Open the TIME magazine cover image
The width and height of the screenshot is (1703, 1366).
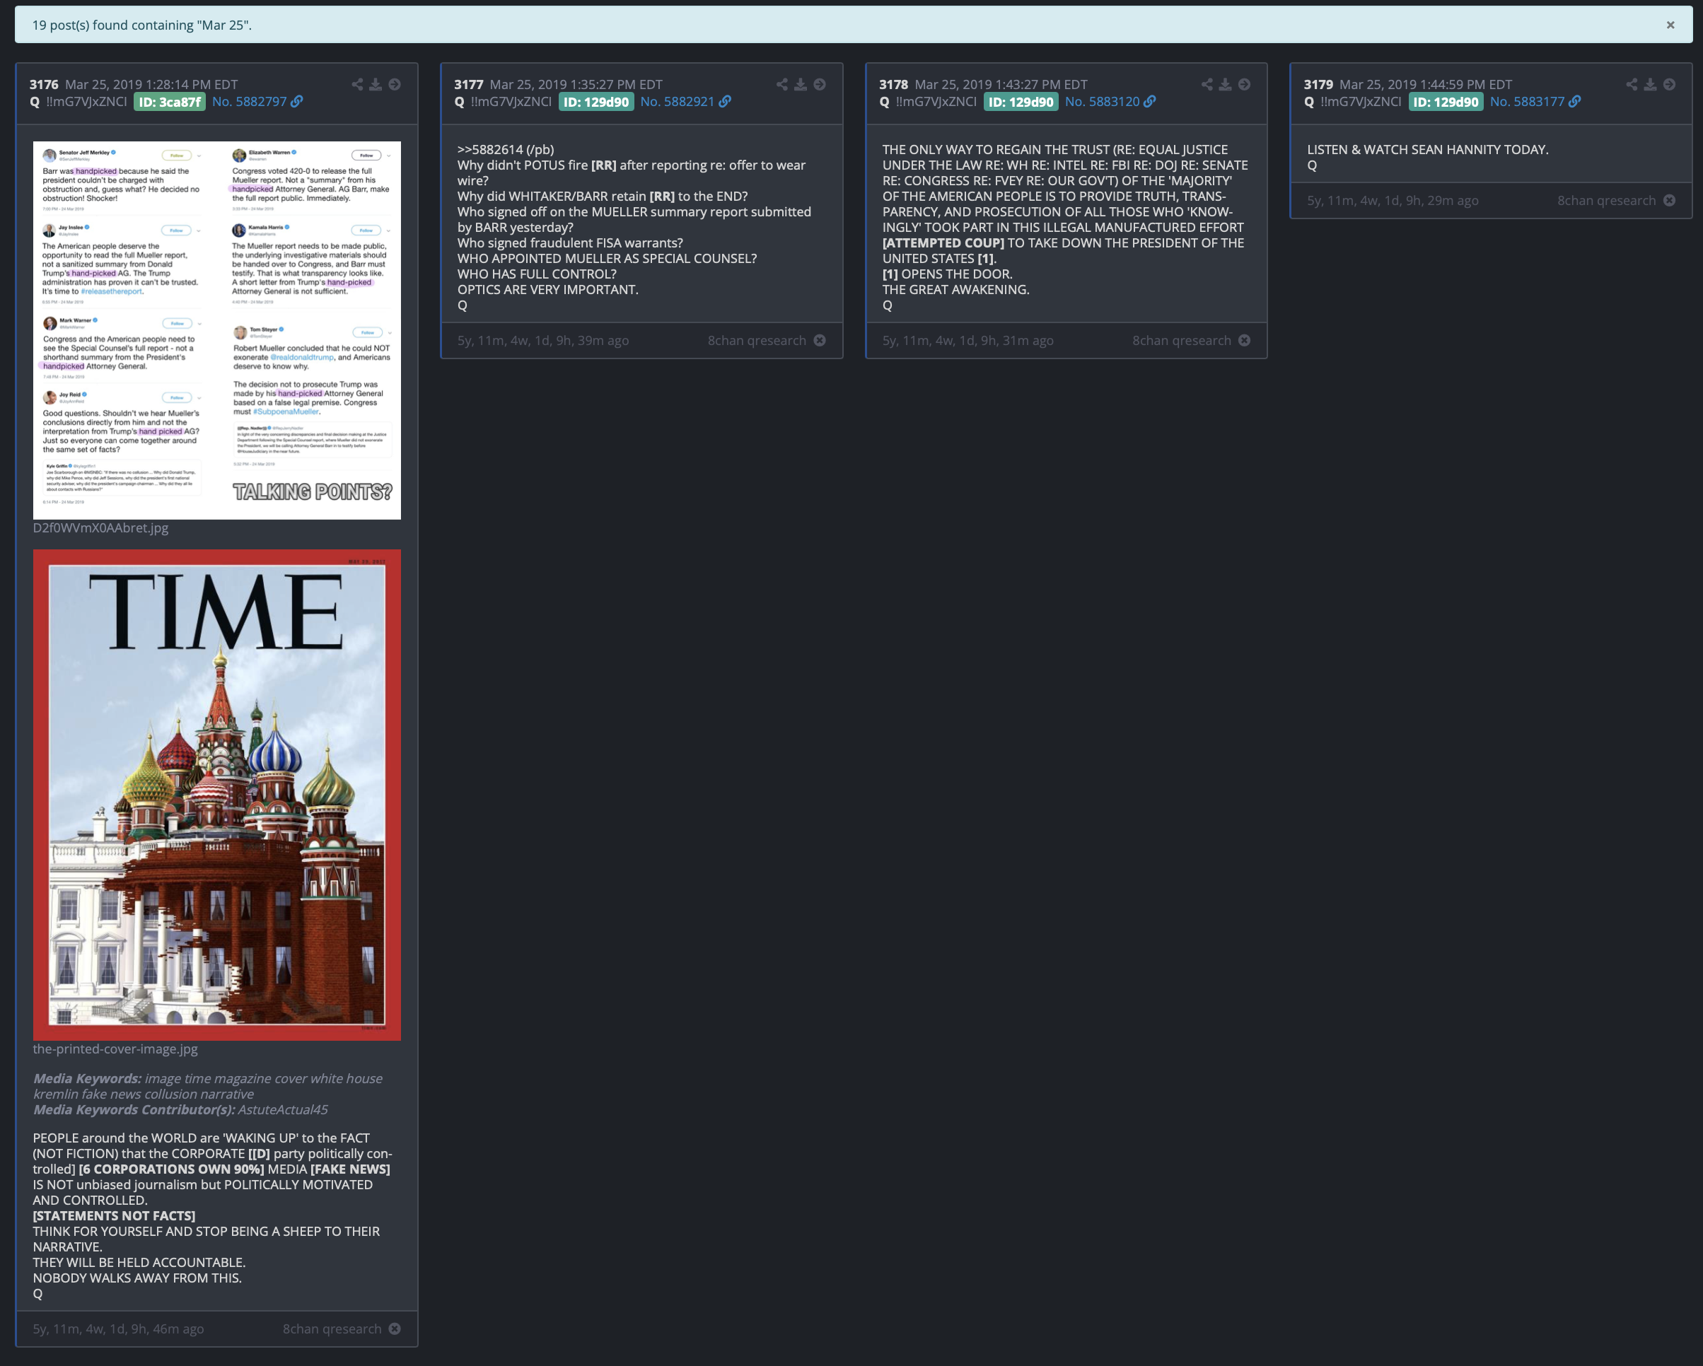point(217,794)
